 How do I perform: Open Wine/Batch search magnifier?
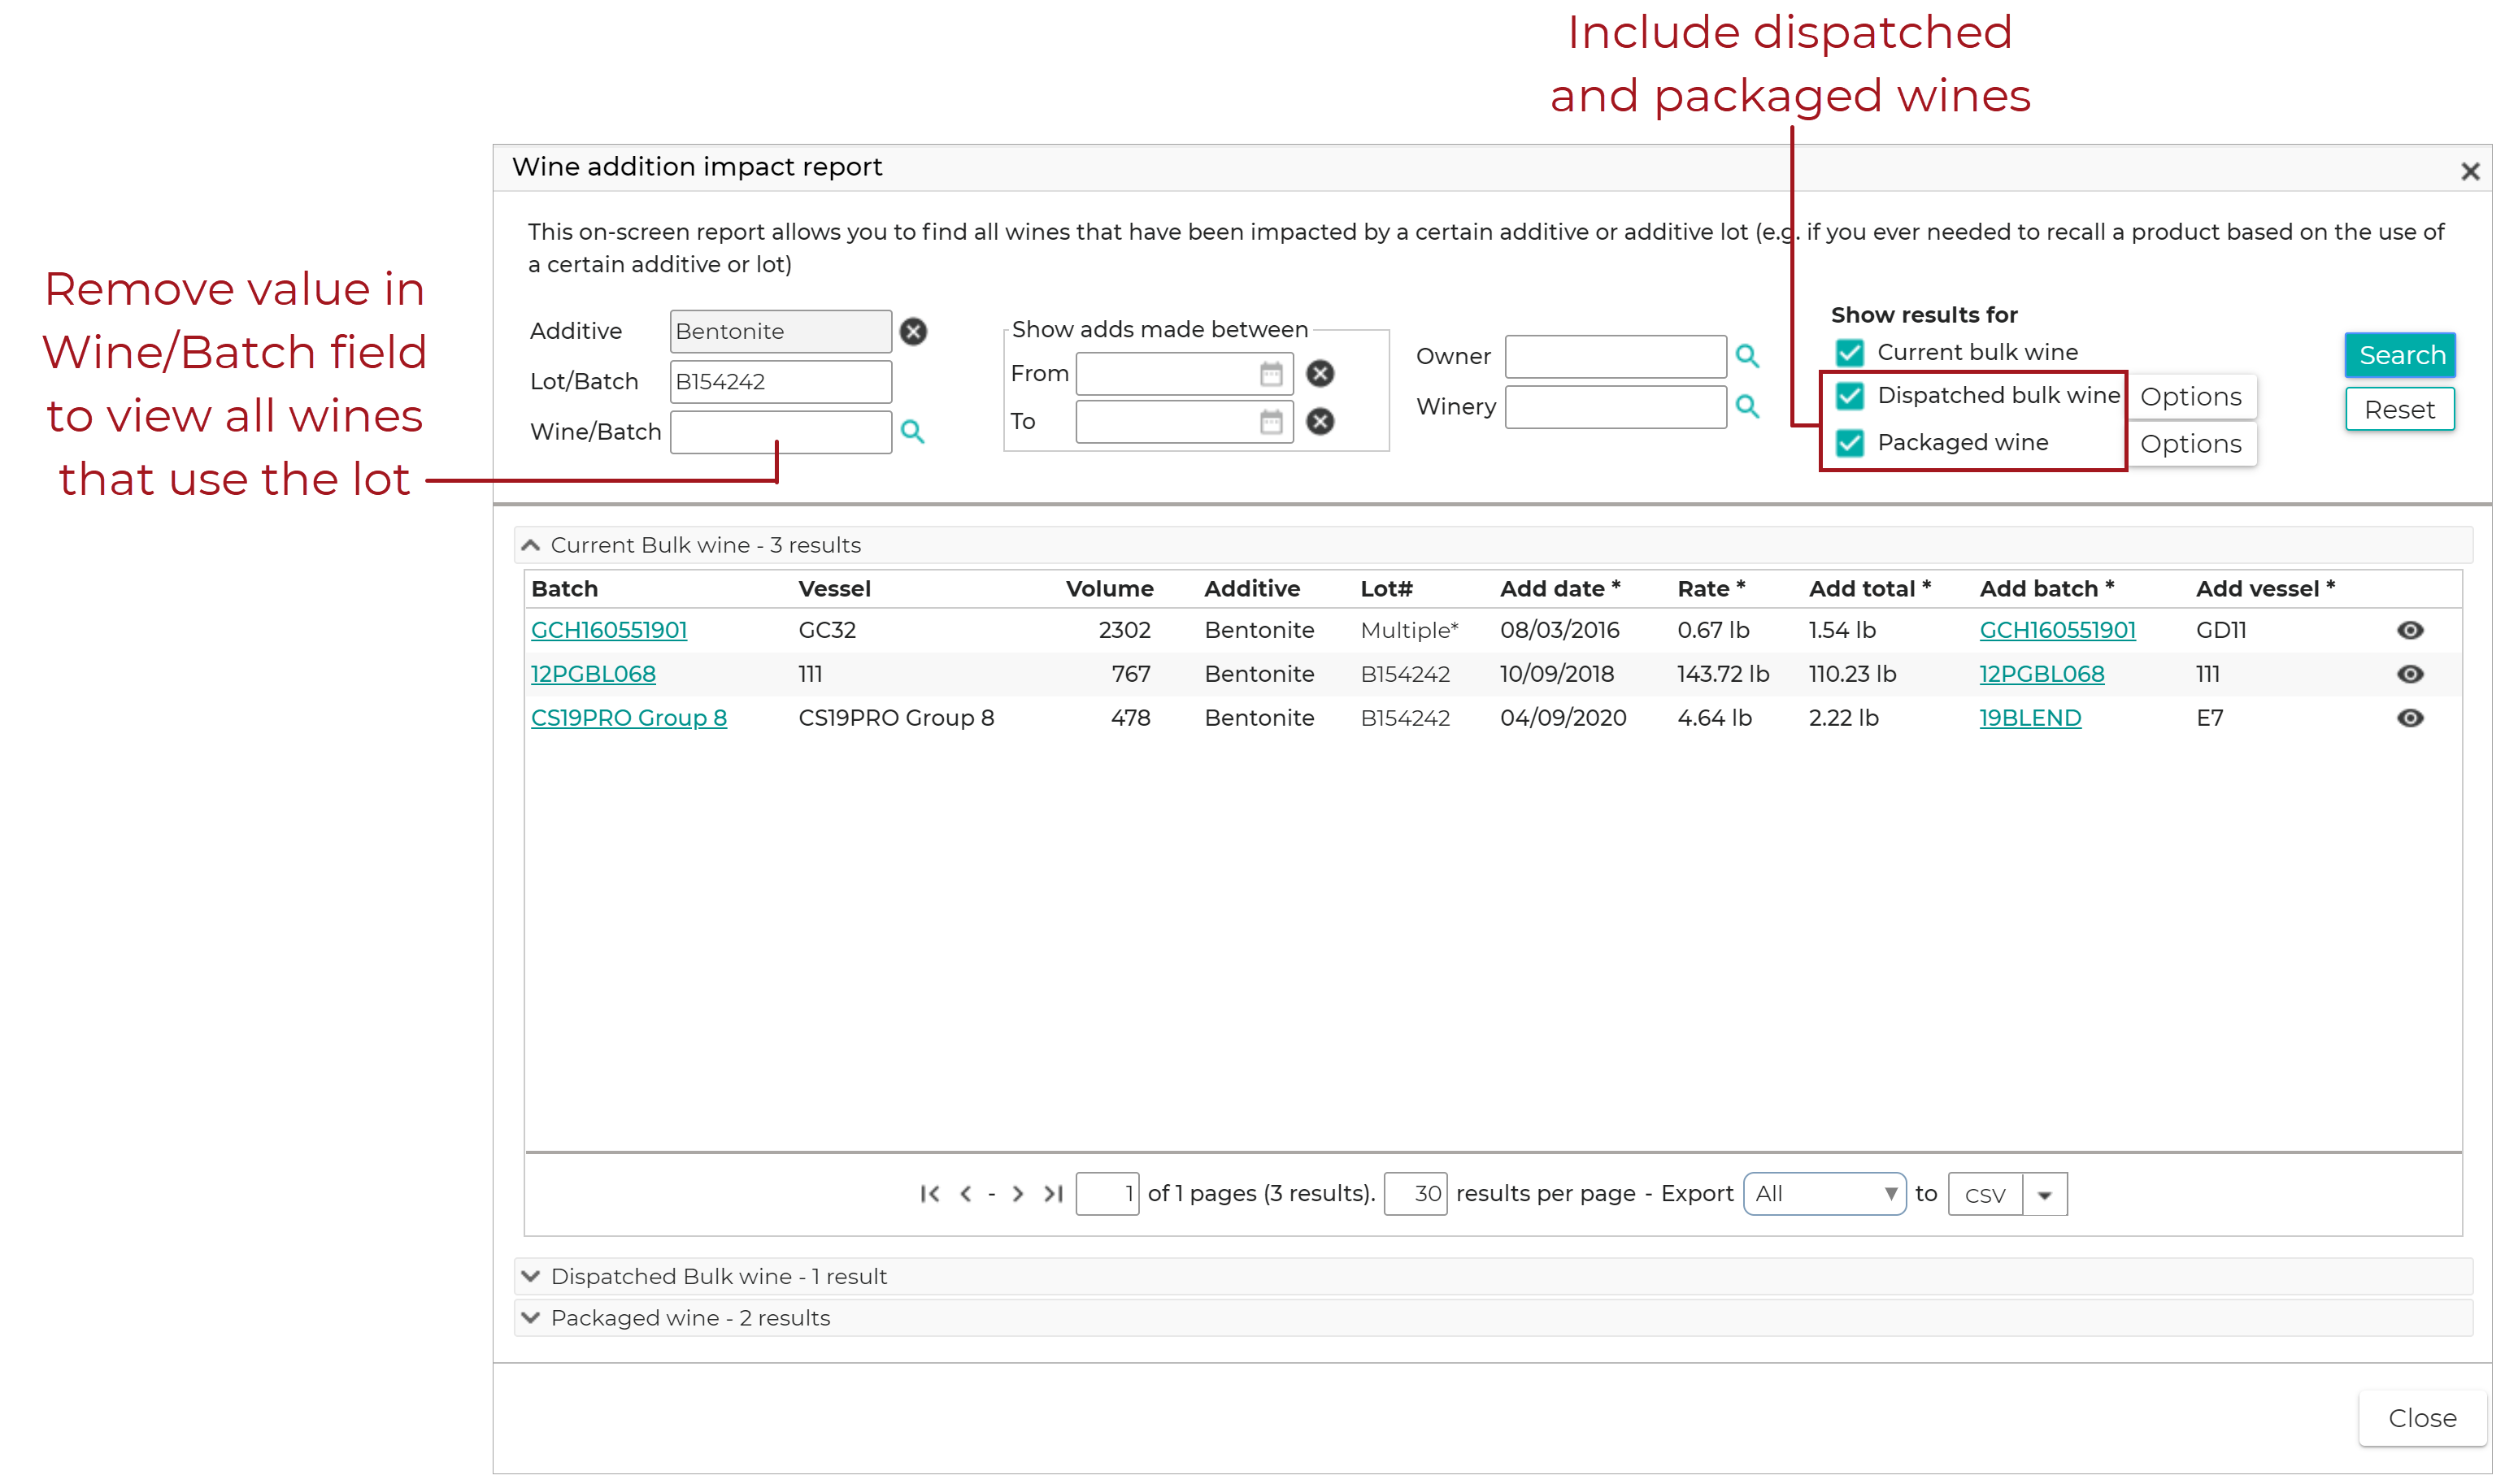[x=911, y=432]
